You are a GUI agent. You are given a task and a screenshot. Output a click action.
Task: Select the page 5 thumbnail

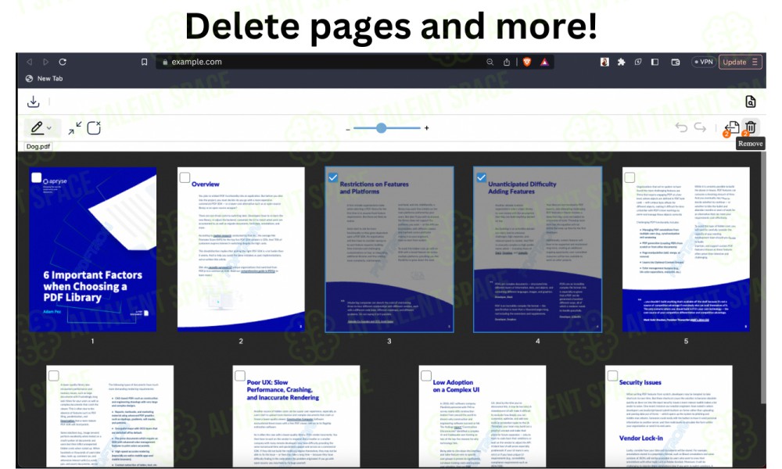[686, 249]
